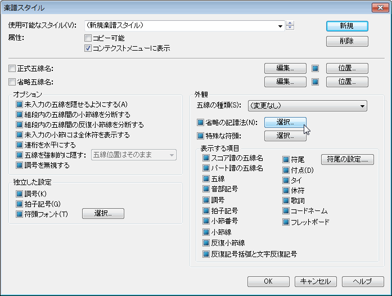Toggle 未入力の五線を隠せるようにする

pos(19,104)
